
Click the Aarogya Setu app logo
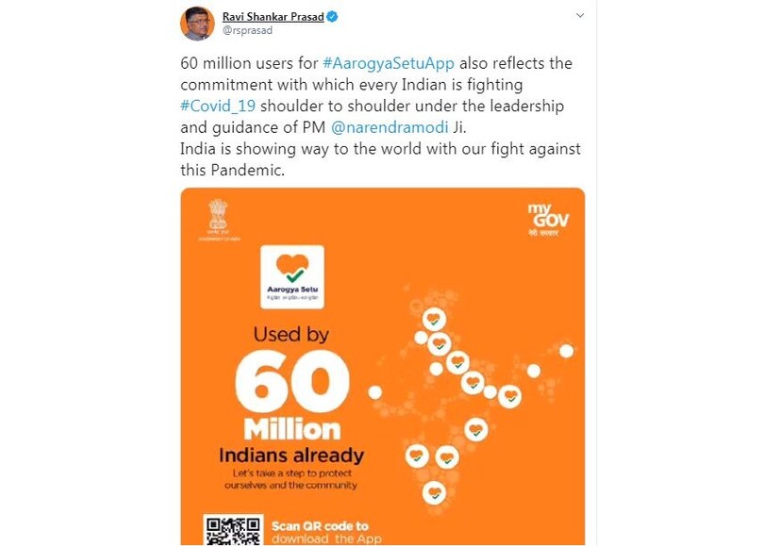click(292, 275)
